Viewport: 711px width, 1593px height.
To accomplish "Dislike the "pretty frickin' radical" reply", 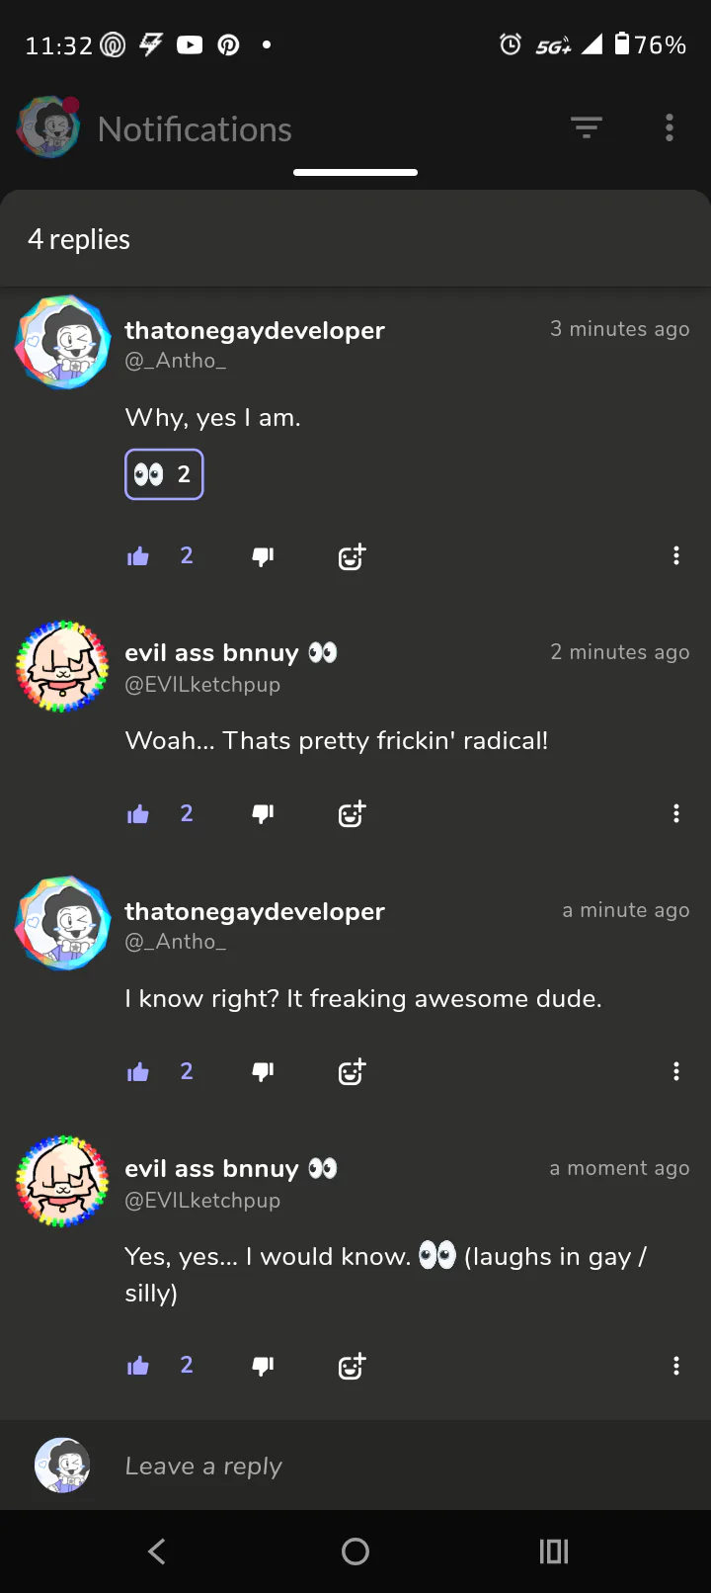I will pos(263,813).
